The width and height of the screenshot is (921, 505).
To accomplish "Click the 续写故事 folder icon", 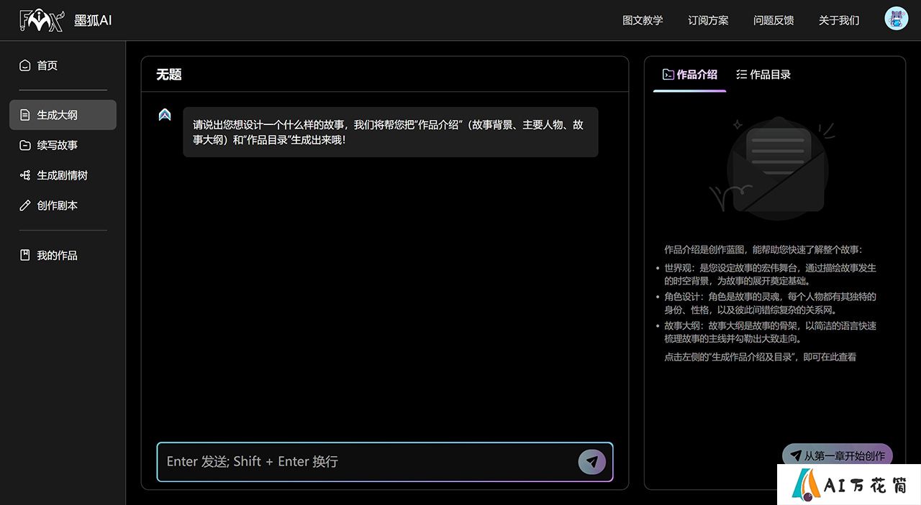I will point(25,145).
